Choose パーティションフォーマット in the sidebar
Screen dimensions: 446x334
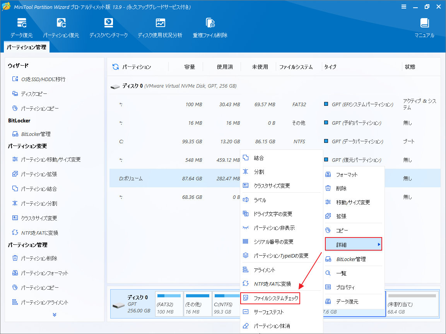pyautogui.click(x=40, y=273)
